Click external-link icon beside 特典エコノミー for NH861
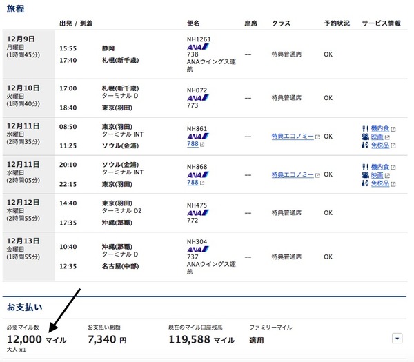 click(317, 137)
